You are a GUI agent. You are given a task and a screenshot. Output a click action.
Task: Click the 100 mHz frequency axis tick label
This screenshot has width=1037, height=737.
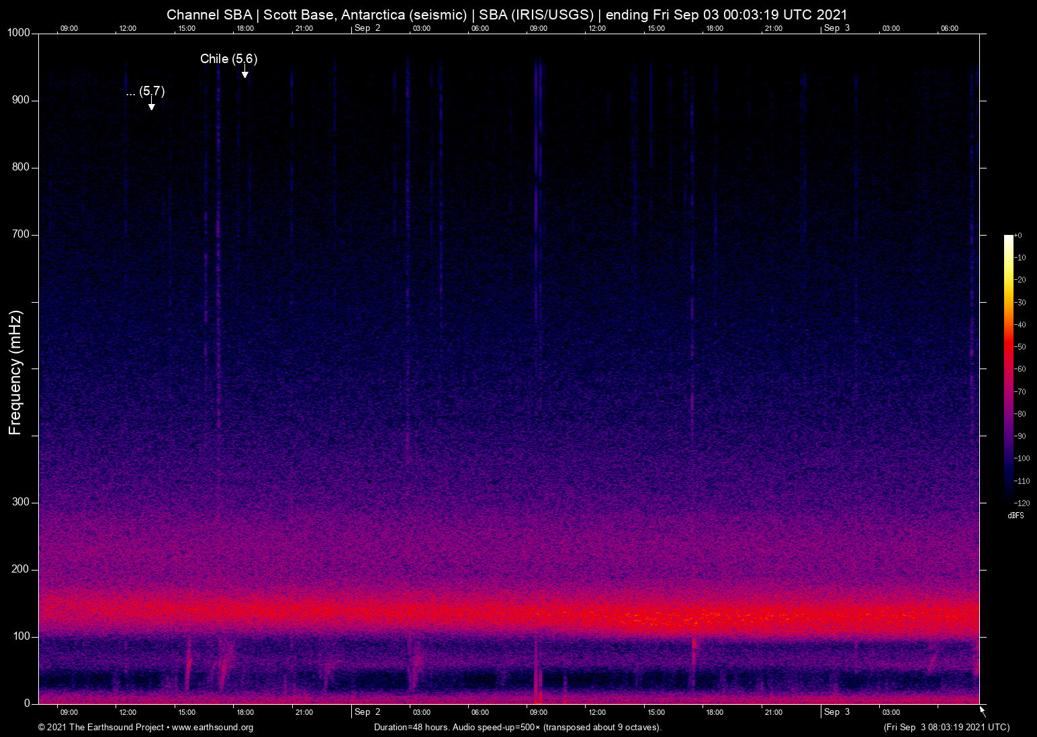point(21,636)
